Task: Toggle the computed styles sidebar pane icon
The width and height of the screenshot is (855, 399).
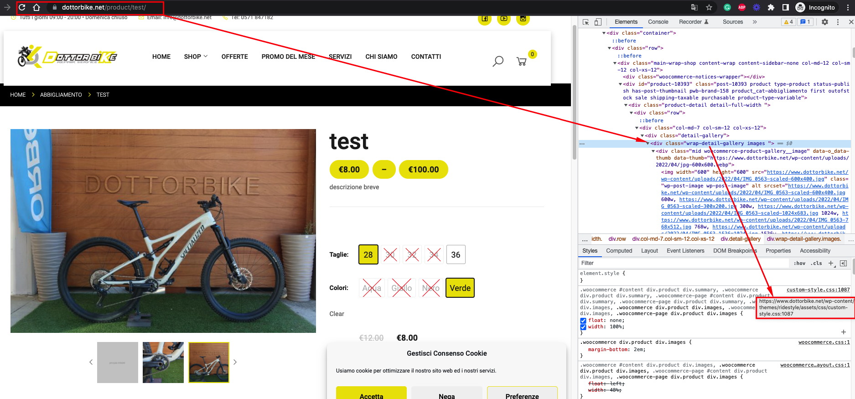Action: (844, 263)
